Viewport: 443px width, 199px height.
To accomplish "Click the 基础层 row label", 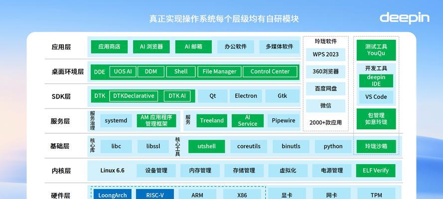I will 60,146.
